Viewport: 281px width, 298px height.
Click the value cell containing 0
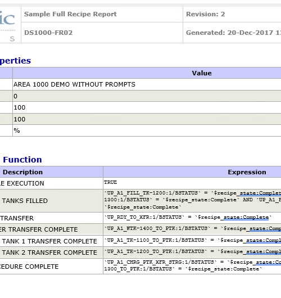click(x=147, y=96)
